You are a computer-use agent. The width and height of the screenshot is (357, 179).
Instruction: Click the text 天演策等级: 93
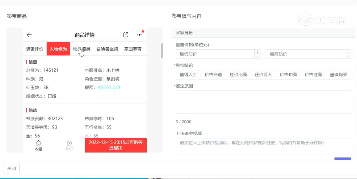(42, 127)
